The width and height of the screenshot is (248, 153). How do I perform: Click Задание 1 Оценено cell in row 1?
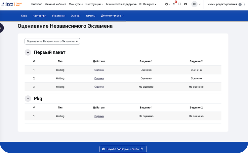146,70
